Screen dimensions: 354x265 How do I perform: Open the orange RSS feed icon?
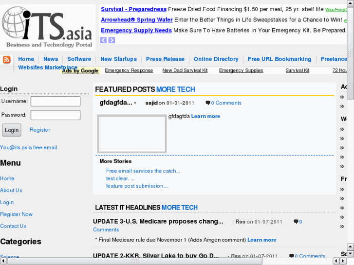pyautogui.click(x=6, y=59)
